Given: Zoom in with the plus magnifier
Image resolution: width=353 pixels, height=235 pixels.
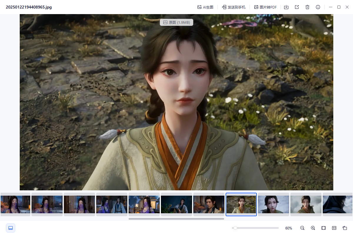Looking at the screenshot, I should (313, 228).
